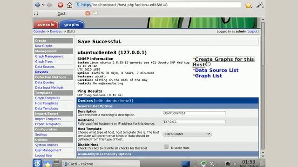The height and width of the screenshot is (167, 298).
Task: Switch to the console tab
Action: pyautogui.click(x=46, y=25)
